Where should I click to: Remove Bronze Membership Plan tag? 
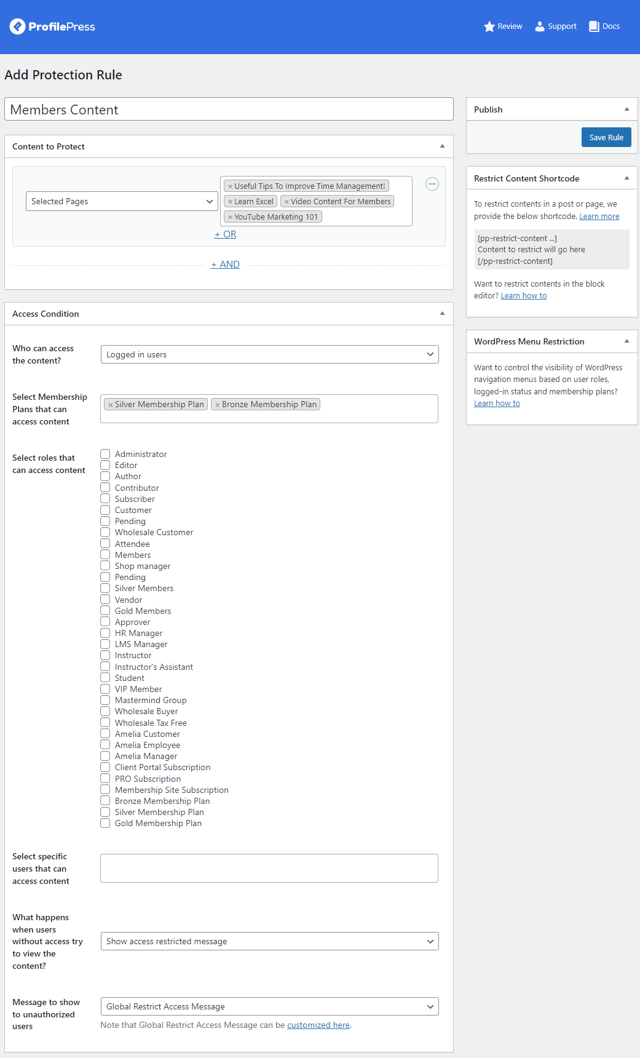pos(218,405)
